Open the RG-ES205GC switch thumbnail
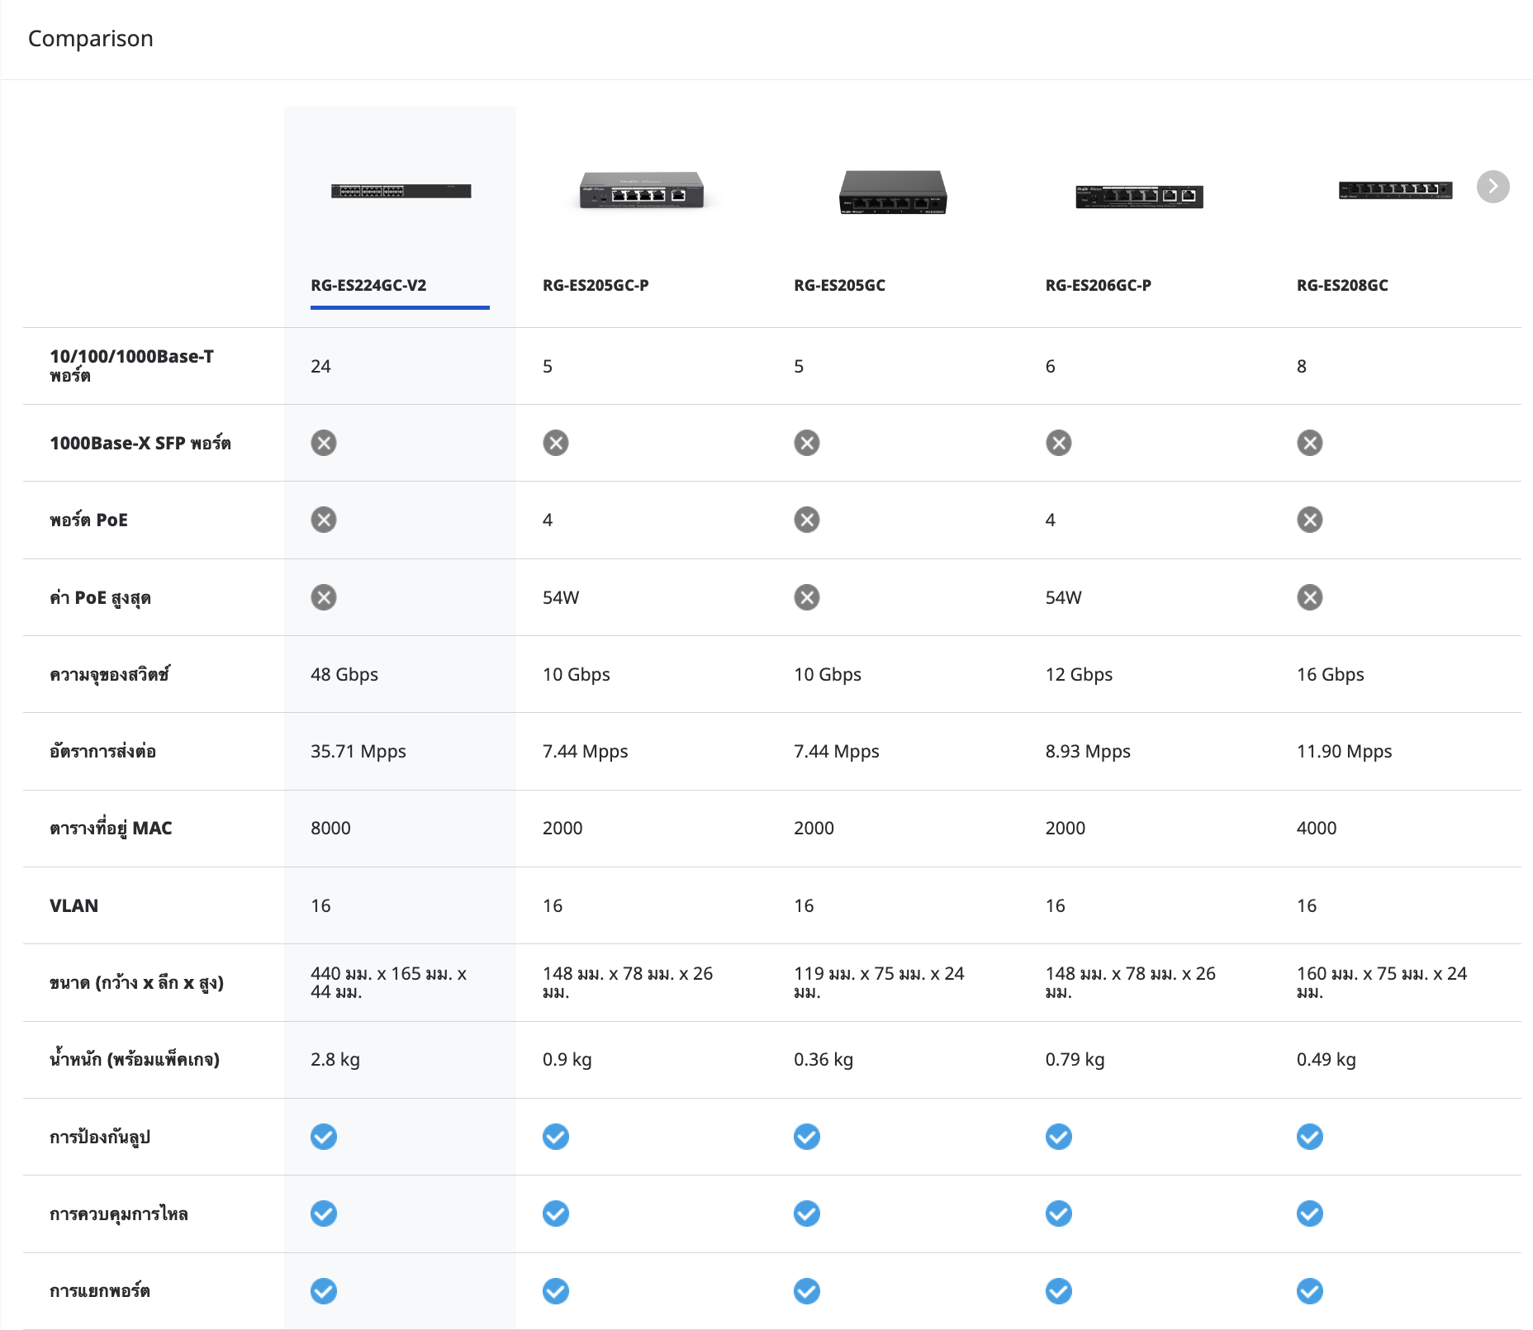Screen dimensions: 1533x1330 pyautogui.click(x=893, y=192)
